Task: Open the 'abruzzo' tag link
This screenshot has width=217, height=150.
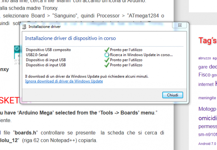Action: point(204,58)
